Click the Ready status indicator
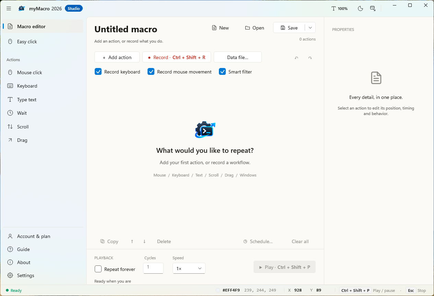 pos(14,291)
